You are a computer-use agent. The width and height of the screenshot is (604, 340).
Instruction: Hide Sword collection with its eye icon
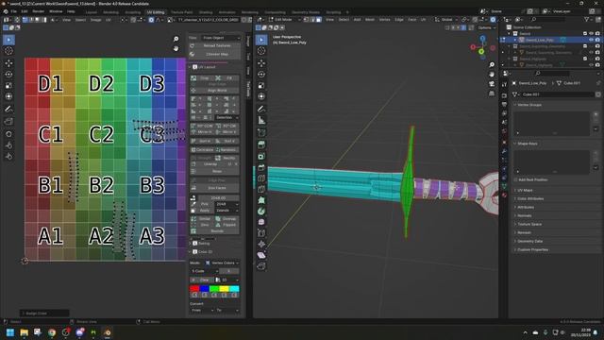click(592, 34)
